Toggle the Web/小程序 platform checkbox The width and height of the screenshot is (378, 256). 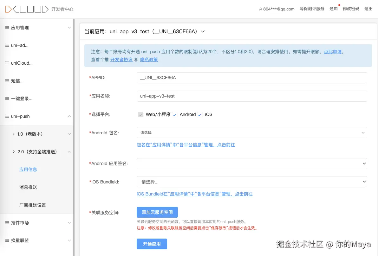[x=140, y=114]
